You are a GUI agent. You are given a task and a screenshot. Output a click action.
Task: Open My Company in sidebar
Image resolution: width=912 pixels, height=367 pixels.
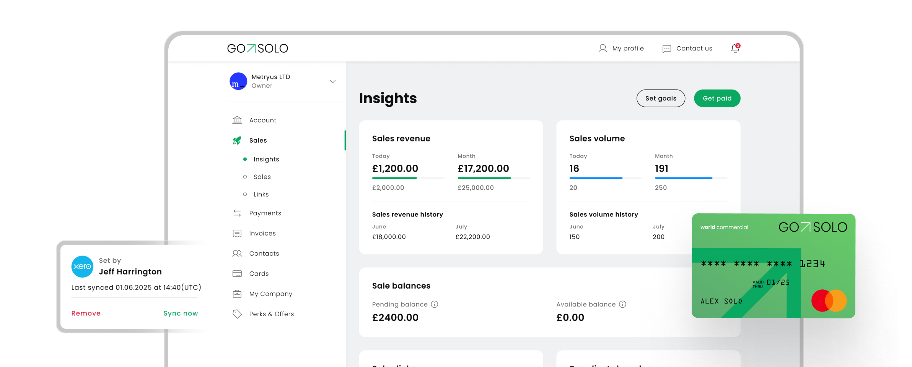click(270, 294)
